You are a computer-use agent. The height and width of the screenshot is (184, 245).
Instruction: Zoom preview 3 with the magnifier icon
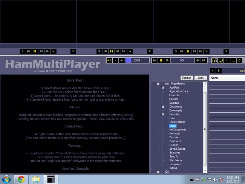tap(207, 51)
